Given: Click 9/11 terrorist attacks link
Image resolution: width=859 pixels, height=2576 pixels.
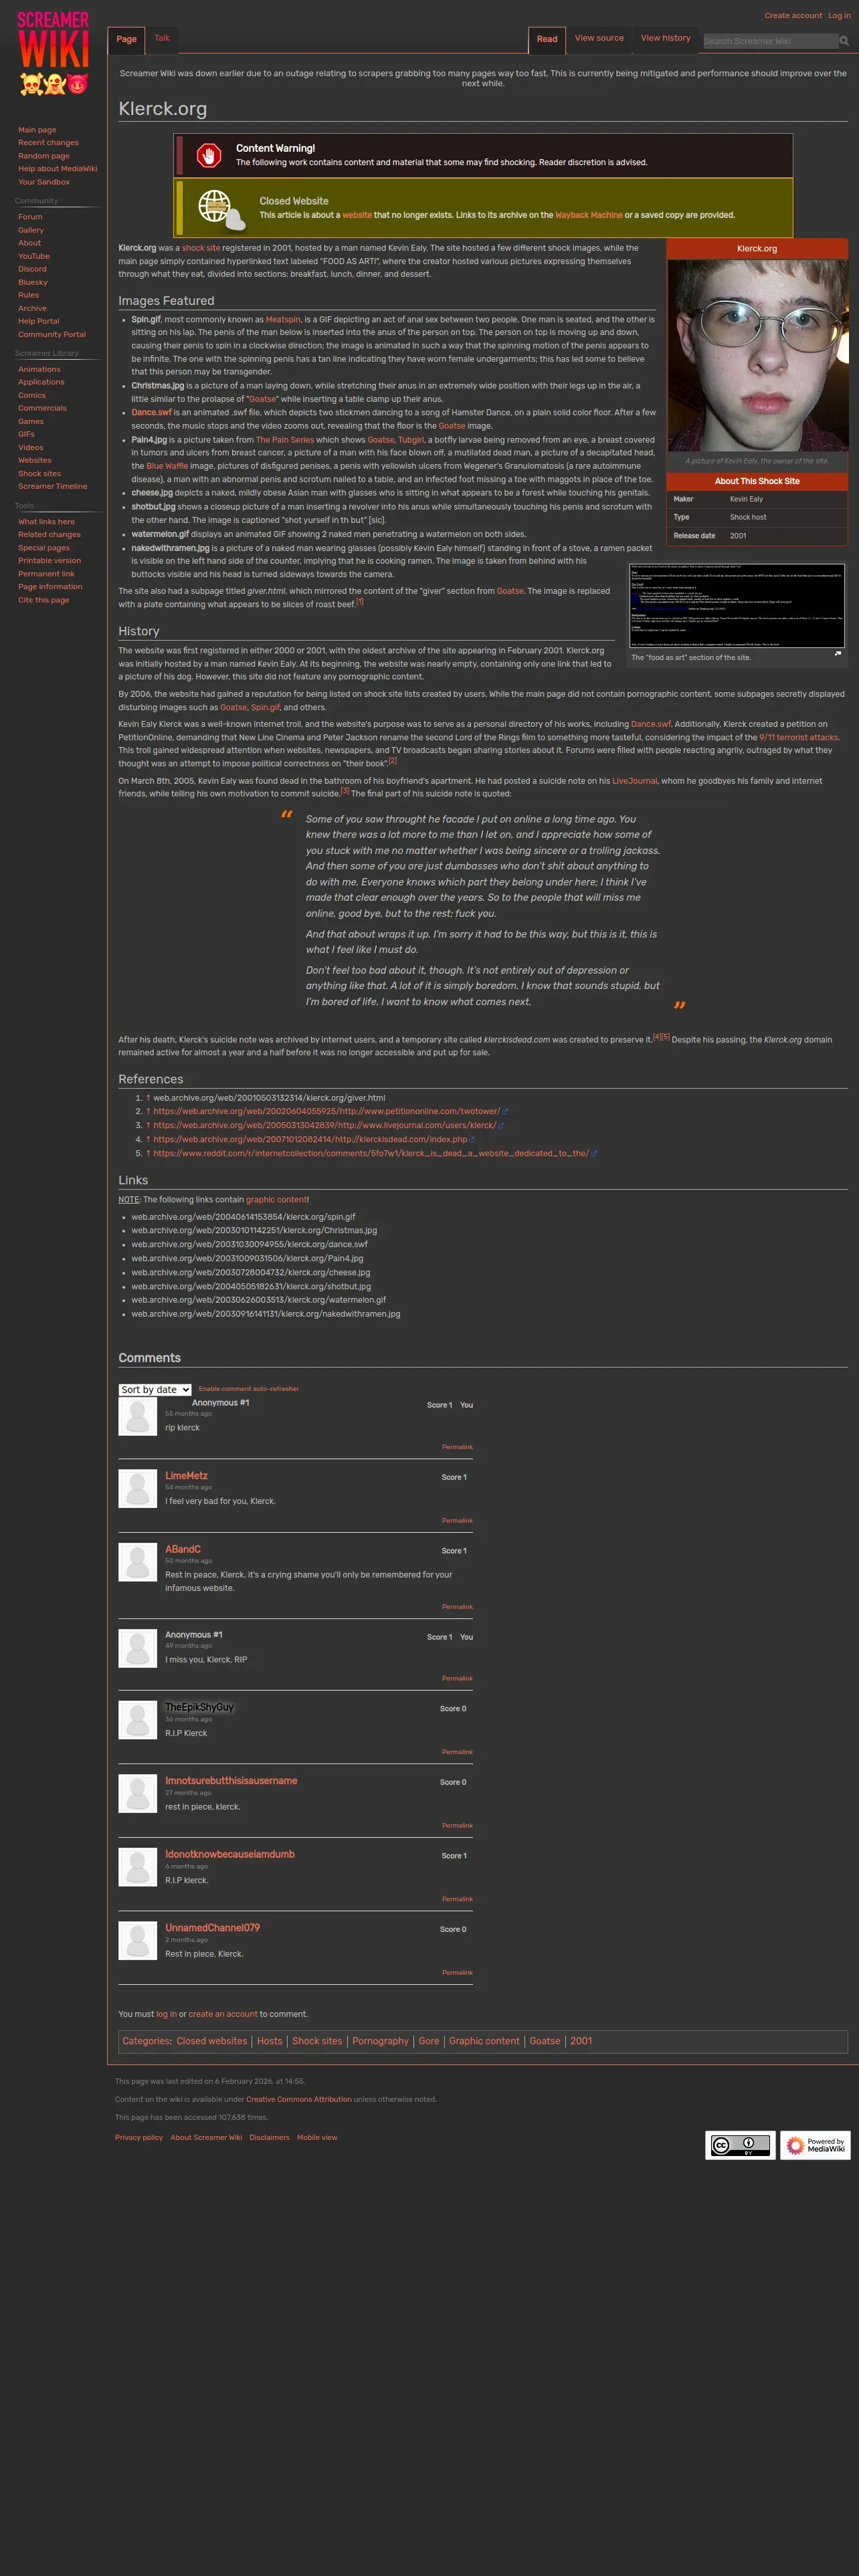Looking at the screenshot, I should (x=798, y=737).
